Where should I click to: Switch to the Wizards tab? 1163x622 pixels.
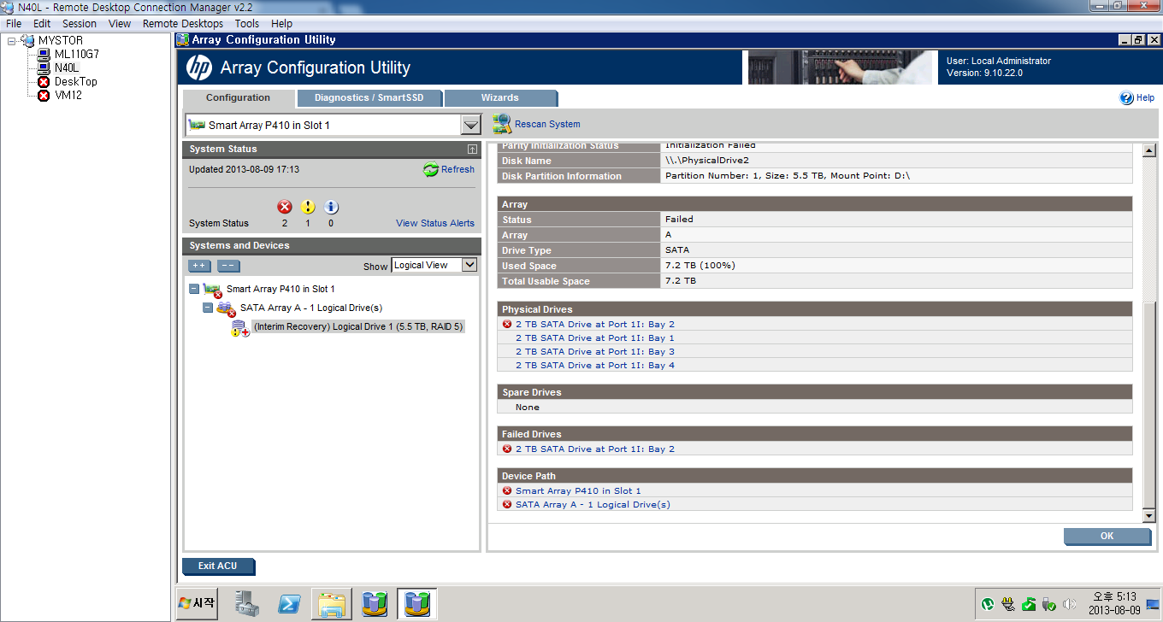pos(500,98)
